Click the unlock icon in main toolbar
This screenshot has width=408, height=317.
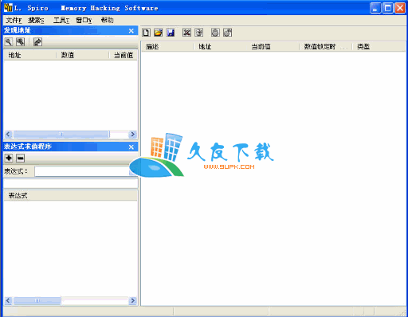click(227, 33)
